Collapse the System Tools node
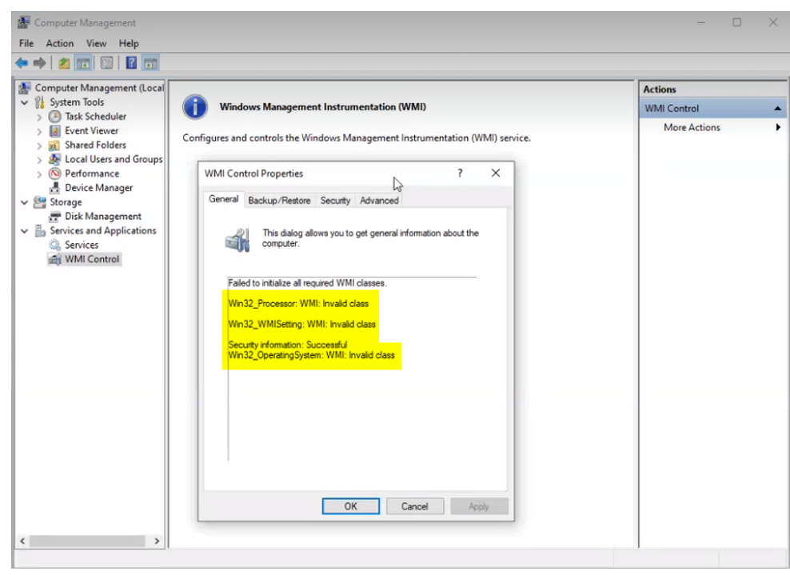 pyautogui.click(x=24, y=102)
